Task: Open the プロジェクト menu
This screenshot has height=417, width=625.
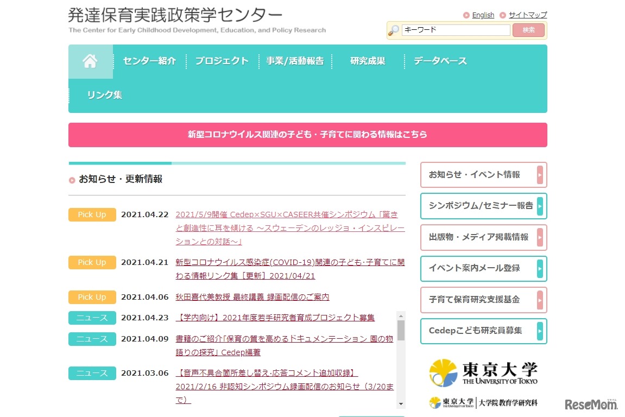Action: point(222,61)
